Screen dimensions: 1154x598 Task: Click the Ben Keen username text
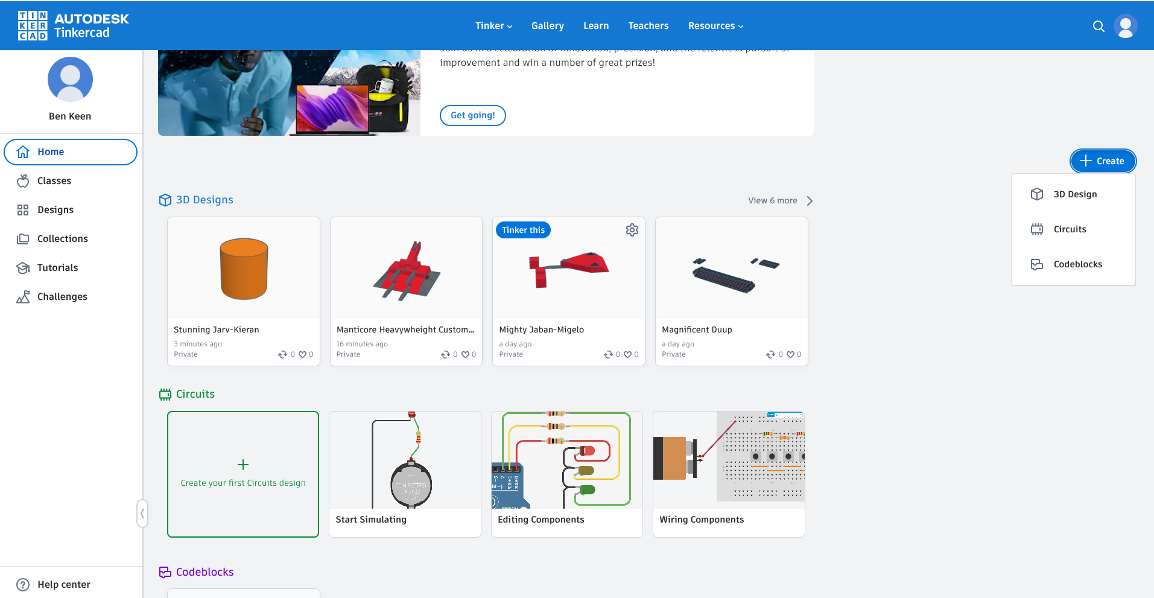point(70,116)
